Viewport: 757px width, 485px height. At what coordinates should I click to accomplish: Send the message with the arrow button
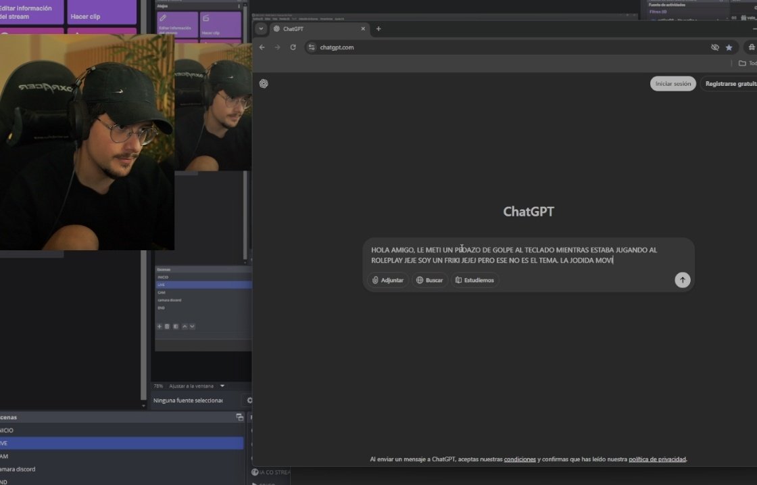click(x=683, y=279)
